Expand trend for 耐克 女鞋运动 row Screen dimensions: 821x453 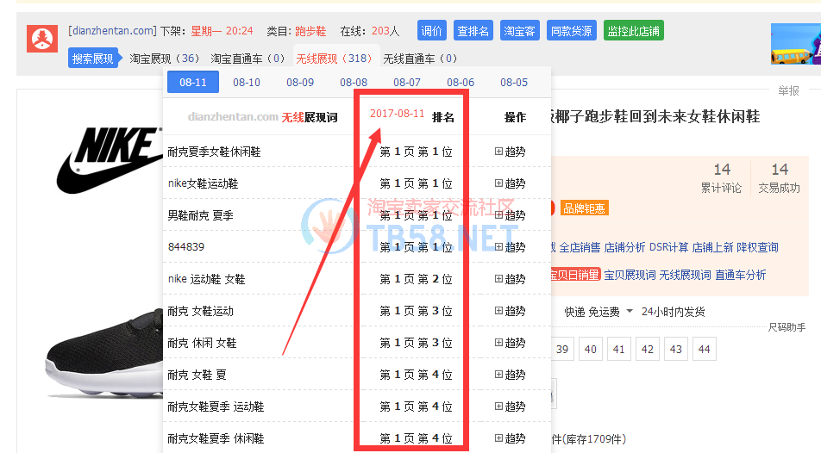(x=510, y=311)
